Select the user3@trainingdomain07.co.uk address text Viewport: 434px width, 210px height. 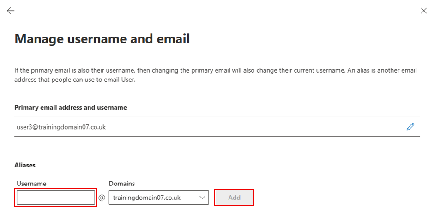coord(61,127)
